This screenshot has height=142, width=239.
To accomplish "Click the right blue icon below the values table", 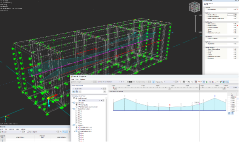I will (232, 113).
